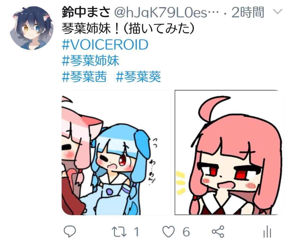Open the share icon
The image size is (294, 243).
218,232
